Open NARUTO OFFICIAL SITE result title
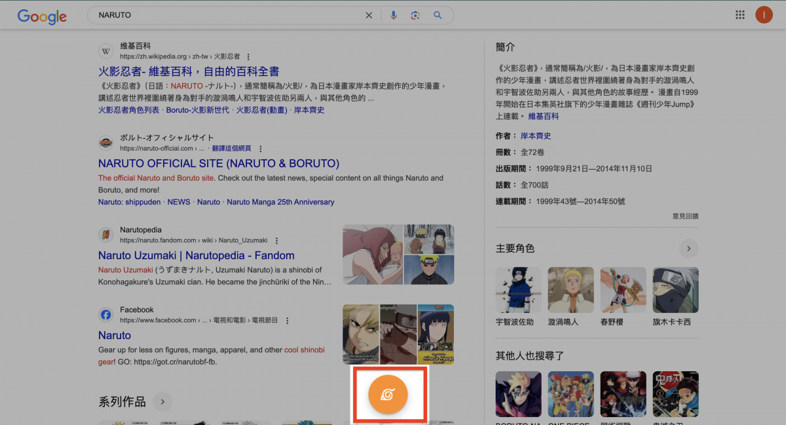786x425 pixels. point(219,164)
